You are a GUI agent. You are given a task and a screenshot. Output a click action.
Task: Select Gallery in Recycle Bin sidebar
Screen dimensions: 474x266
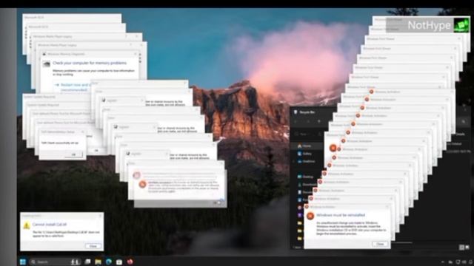tap(304, 154)
